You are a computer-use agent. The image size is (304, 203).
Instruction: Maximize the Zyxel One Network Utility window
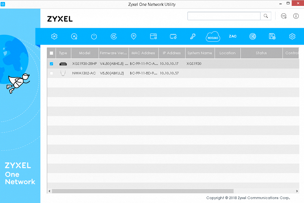[x=288, y=3]
